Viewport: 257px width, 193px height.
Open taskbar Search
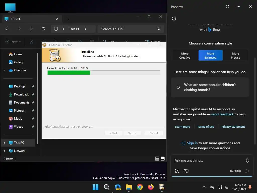[106, 187]
